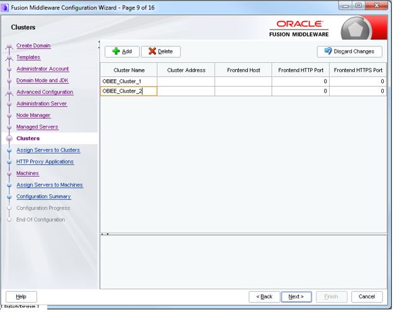Viewport: 397px width, 312px height.
Task: Go to Assign Servers to Machines
Action: [x=50, y=185]
